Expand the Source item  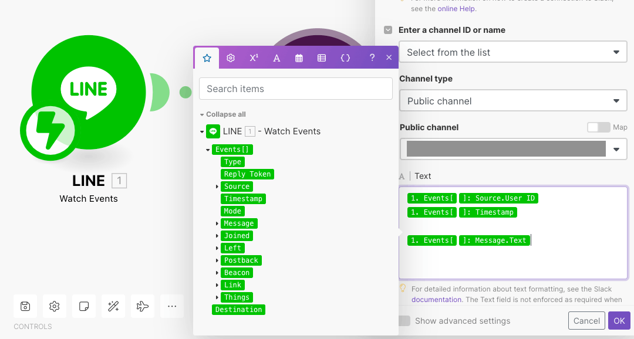pos(217,187)
